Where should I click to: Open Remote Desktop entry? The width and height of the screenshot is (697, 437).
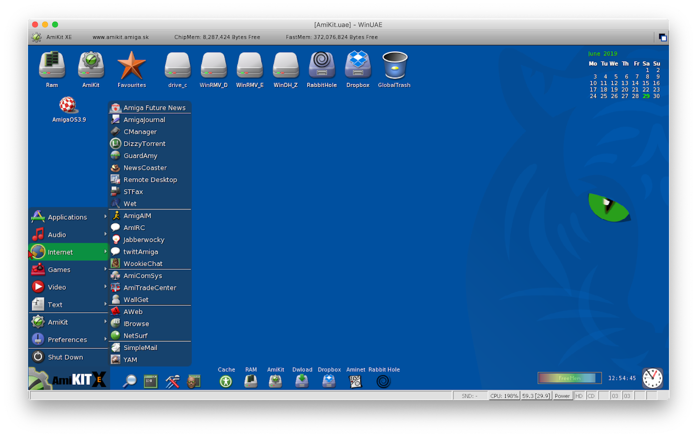pyautogui.click(x=150, y=180)
